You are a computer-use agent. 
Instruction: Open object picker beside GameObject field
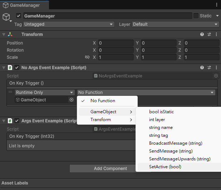72,100
